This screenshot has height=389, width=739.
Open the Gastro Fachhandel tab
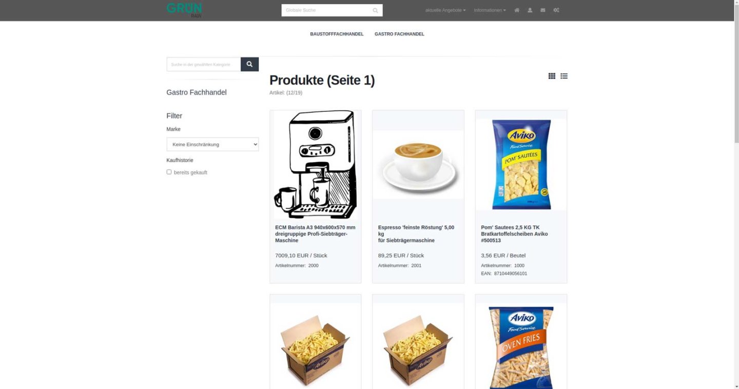coord(399,34)
